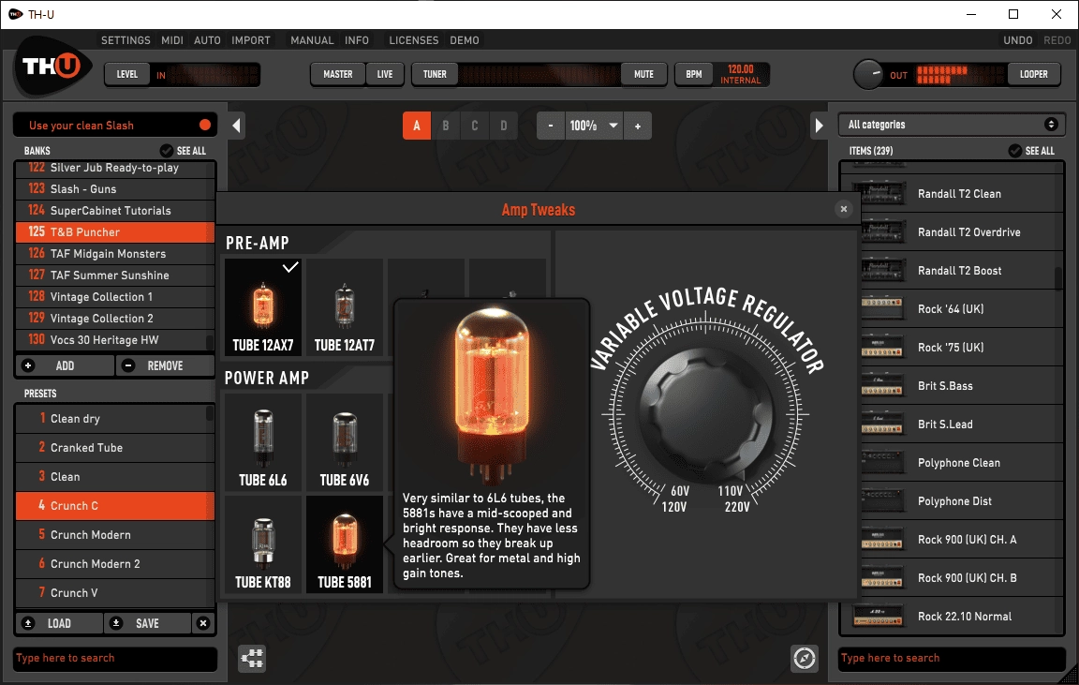The height and width of the screenshot is (685, 1079).
Task: Increase zoom with plus button
Action: [x=638, y=126]
